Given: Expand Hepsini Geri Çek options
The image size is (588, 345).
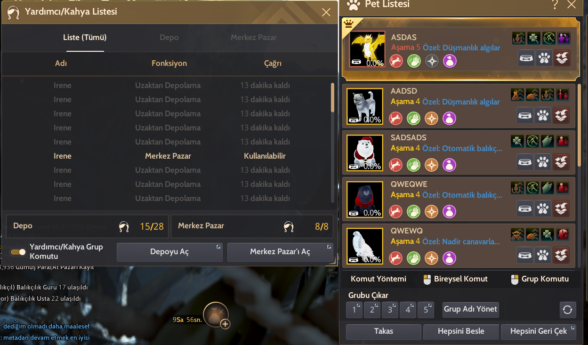Looking at the screenshot, I should pos(539,331).
